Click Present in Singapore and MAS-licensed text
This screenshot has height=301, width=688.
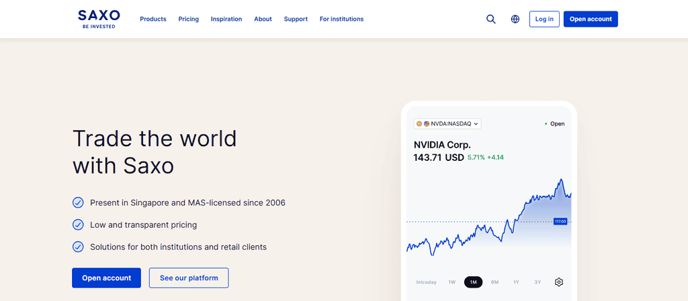(188, 203)
